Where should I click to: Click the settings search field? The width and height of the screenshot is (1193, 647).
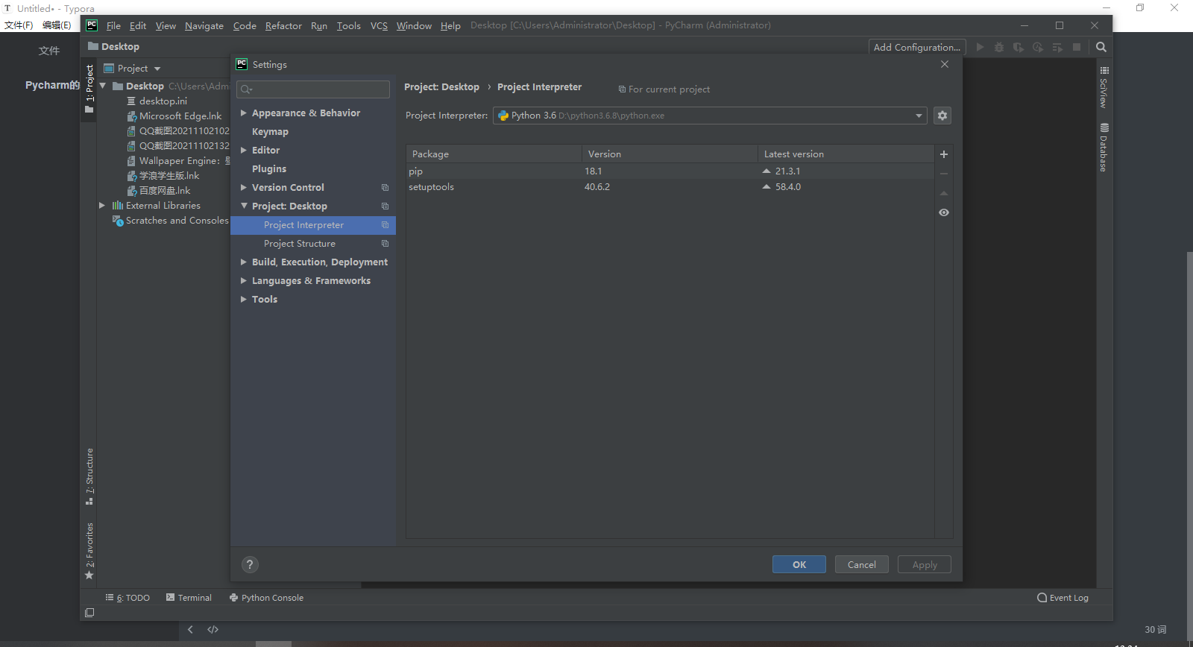pyautogui.click(x=313, y=89)
